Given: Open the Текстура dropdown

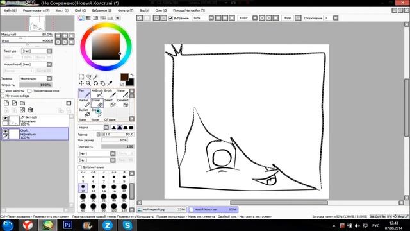Looking at the screenshot, I should (x=37, y=51).
